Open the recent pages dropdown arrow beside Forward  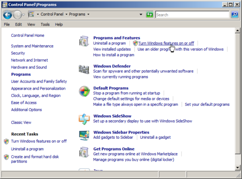point(24,15)
